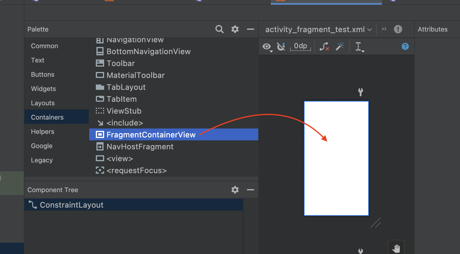Select <requestFocus> in palette
The height and width of the screenshot is (254, 460).
(x=173, y=170)
